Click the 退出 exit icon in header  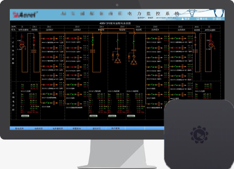[214, 19]
